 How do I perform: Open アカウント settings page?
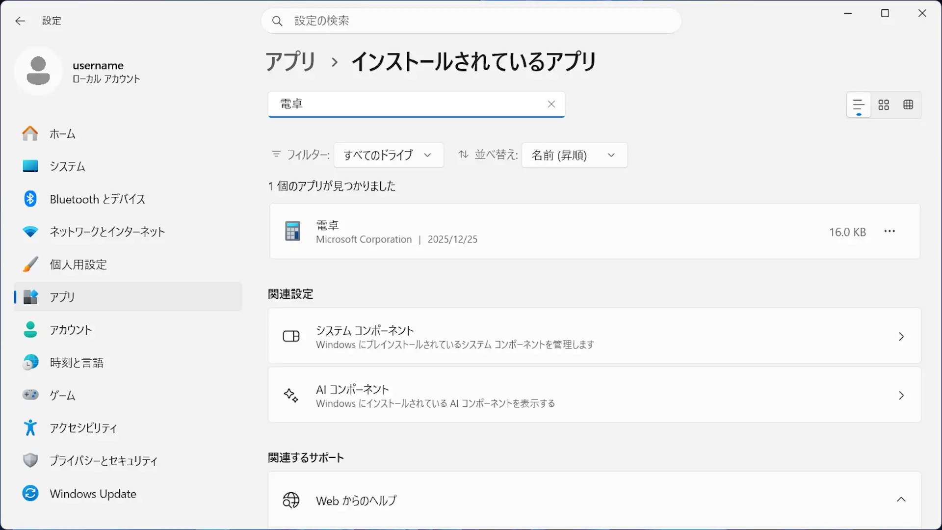(x=128, y=330)
